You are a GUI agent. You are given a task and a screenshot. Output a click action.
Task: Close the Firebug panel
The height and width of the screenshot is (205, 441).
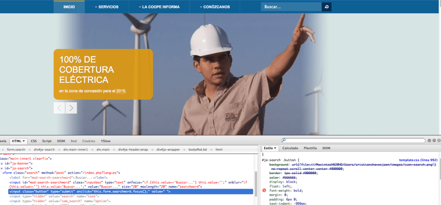pyautogui.click(x=438, y=141)
